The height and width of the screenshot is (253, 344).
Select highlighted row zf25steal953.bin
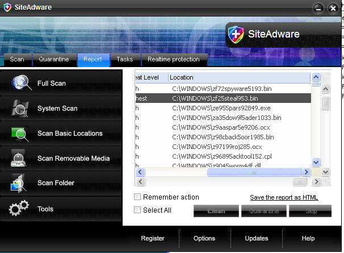click(x=223, y=98)
